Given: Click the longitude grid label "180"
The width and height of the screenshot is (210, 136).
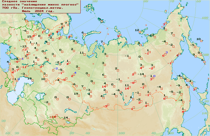Looking at the screenshot, I should click(x=205, y=18).
